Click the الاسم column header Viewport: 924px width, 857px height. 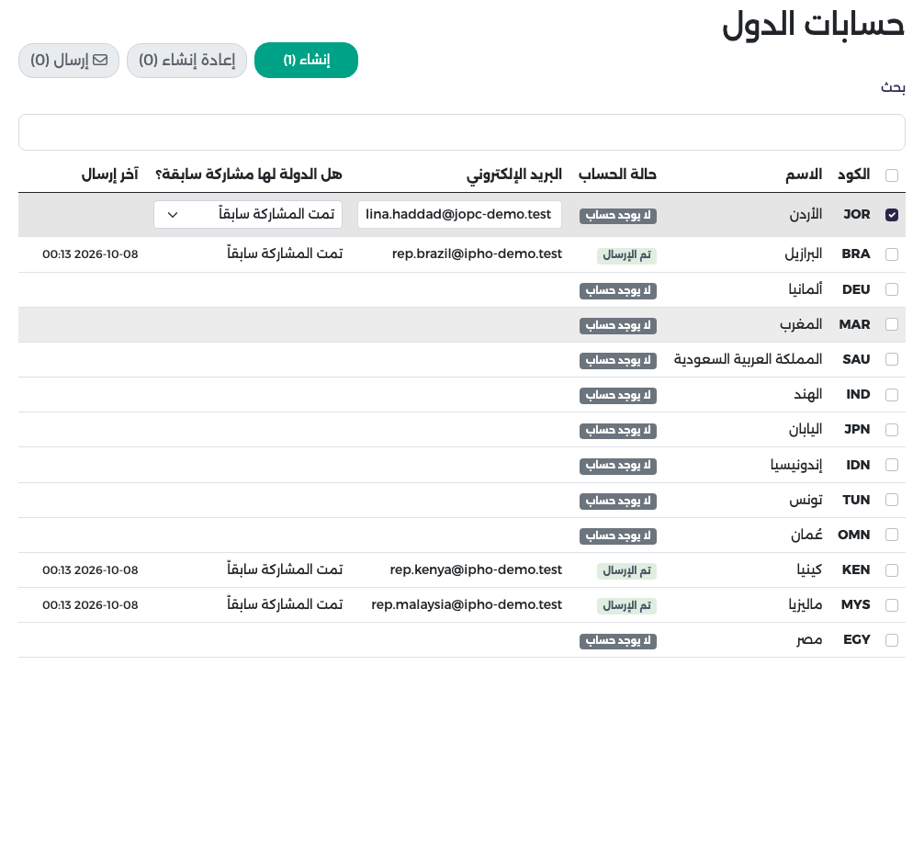click(x=804, y=175)
